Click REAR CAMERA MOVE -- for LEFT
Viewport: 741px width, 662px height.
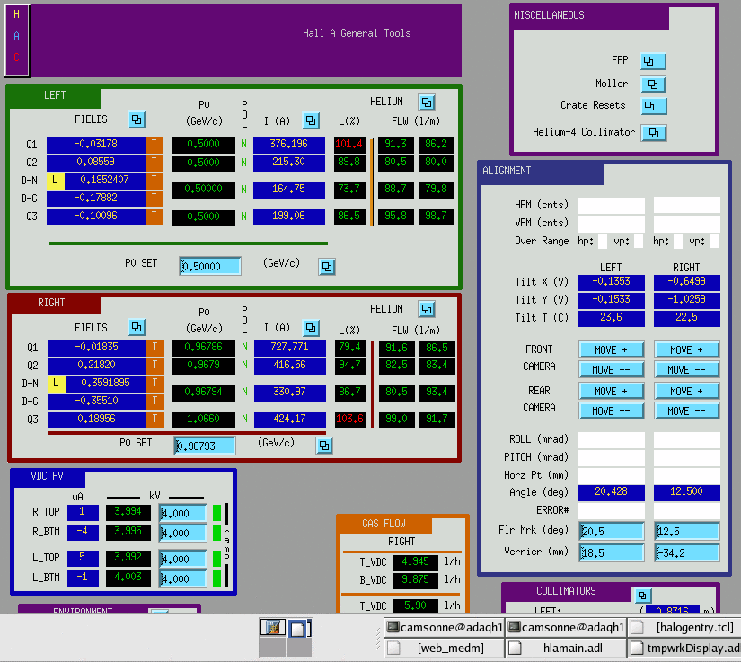pyautogui.click(x=611, y=411)
